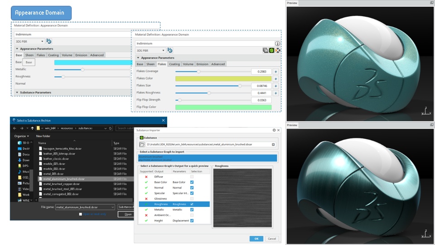
Task: Select Downloads icon in the file dialog sidebar
Action: click(x=19, y=160)
